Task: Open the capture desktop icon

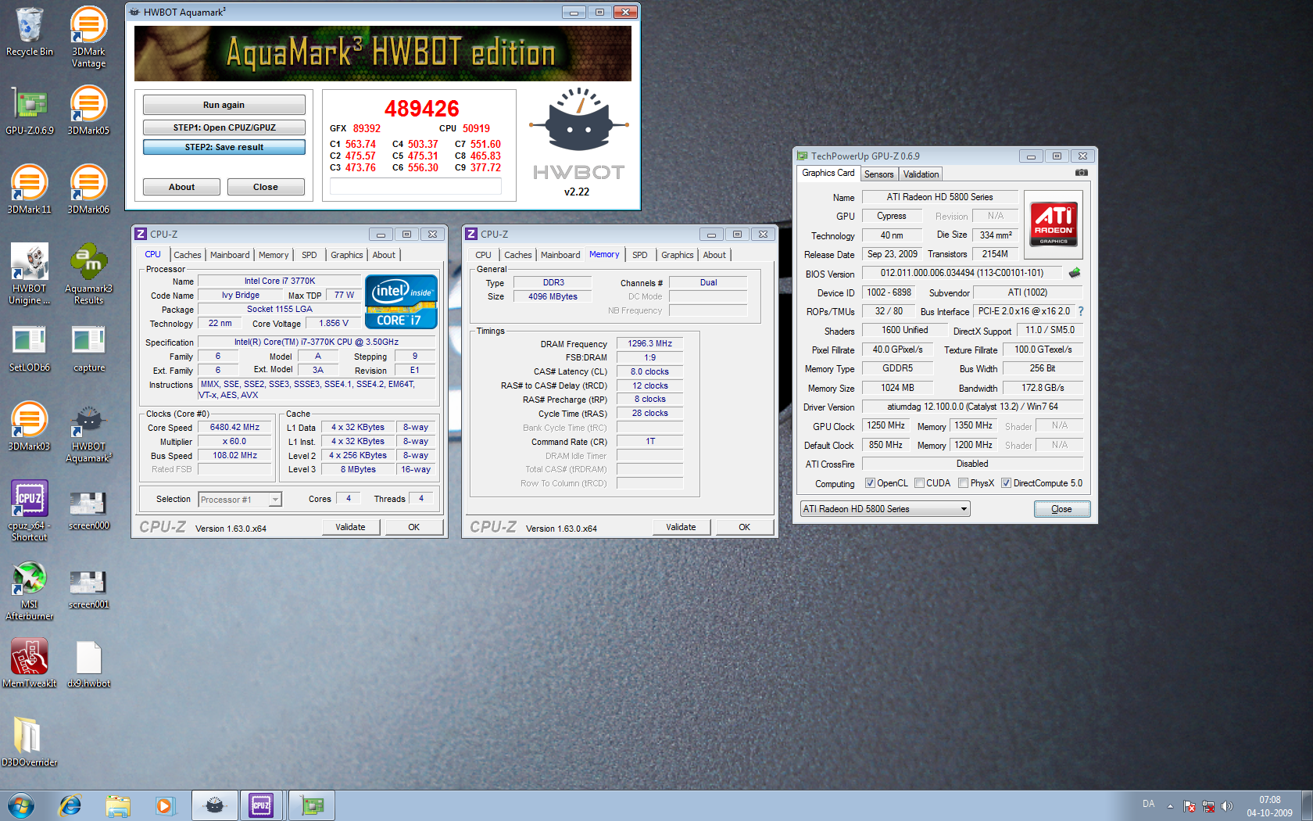Action: click(88, 348)
